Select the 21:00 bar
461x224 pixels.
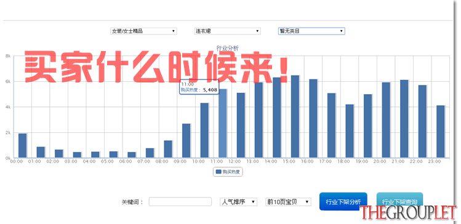[x=404, y=119]
